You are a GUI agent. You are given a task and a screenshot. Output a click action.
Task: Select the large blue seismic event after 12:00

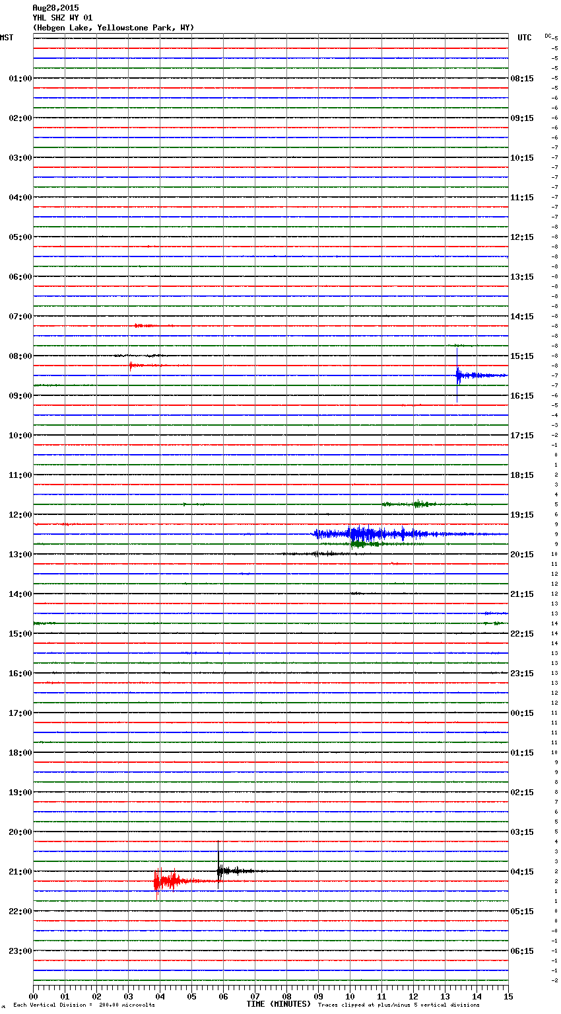pos(370,533)
